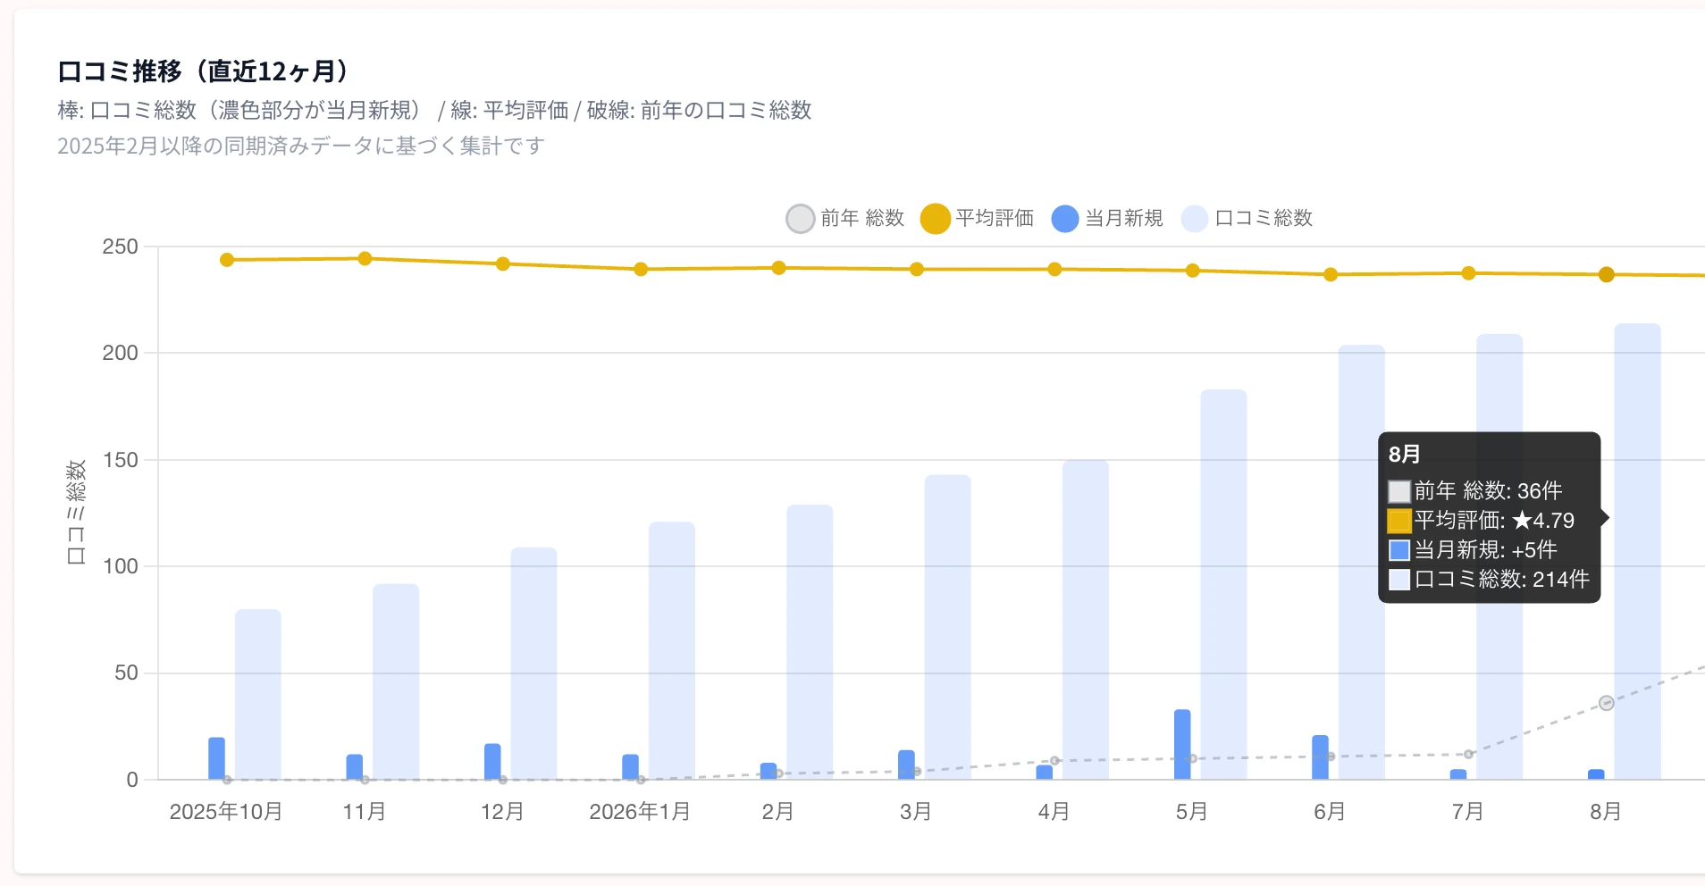
Task: Click the 2025年10月 口コミ総数 bar
Action: pyautogui.click(x=258, y=694)
